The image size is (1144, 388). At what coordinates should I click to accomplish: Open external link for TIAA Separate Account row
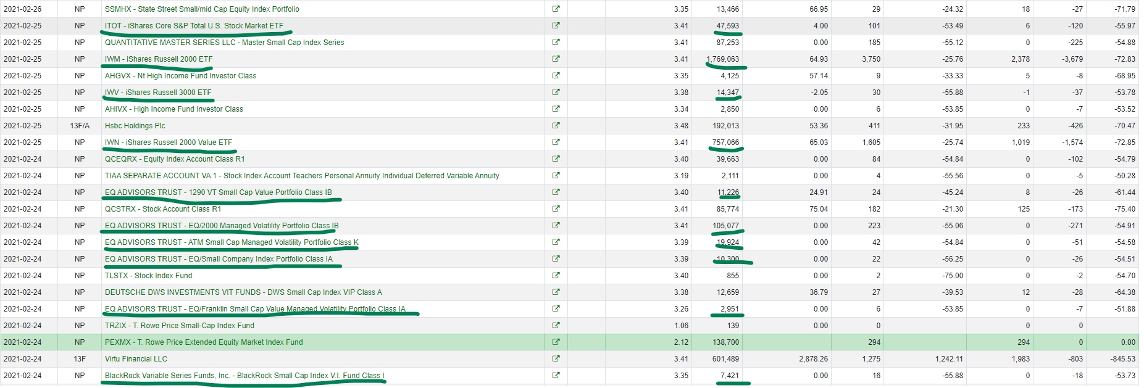click(x=556, y=176)
